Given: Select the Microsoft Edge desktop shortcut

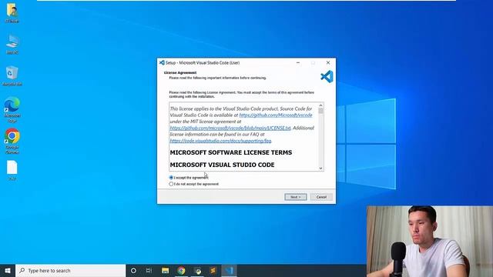Looking at the screenshot, I should [x=12, y=109].
